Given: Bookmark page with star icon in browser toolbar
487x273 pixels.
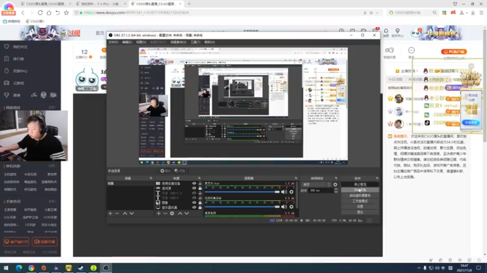Looking at the screenshot, I should [x=66, y=13].
